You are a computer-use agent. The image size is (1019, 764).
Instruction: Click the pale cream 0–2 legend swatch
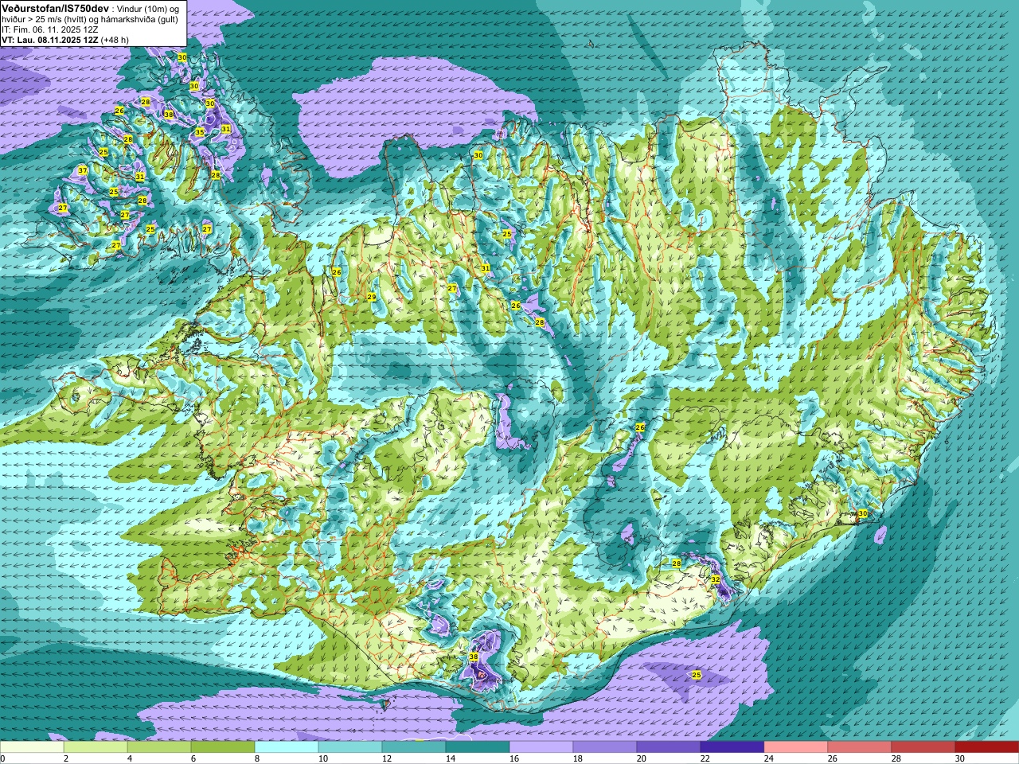click(32, 747)
